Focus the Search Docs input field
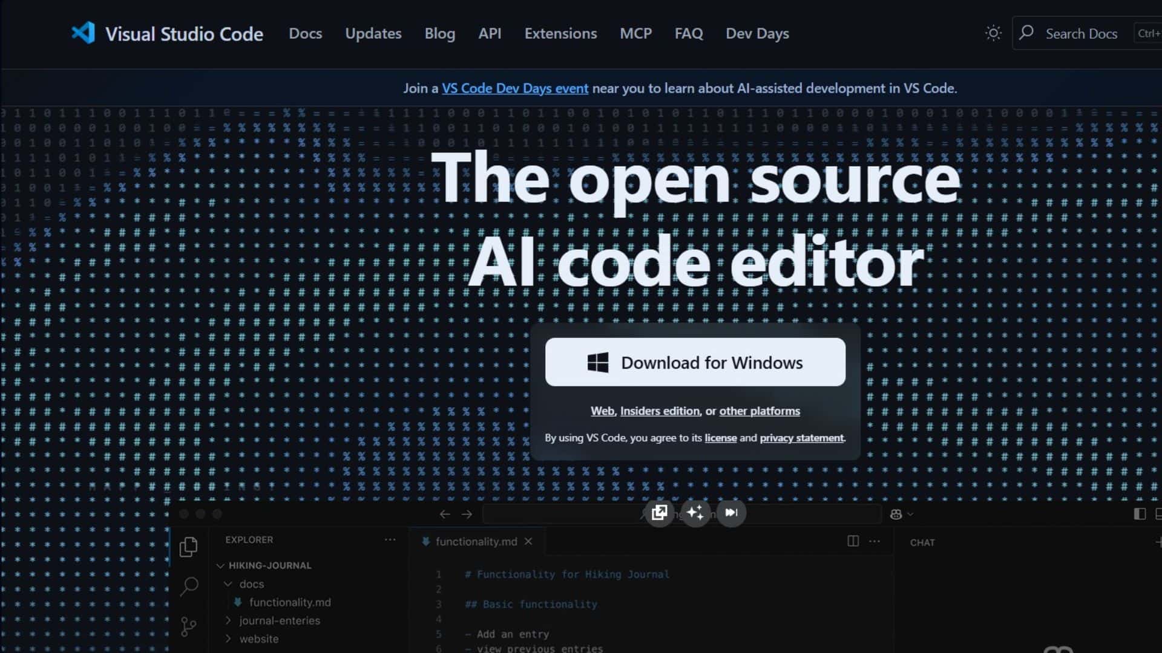 coord(1087,33)
